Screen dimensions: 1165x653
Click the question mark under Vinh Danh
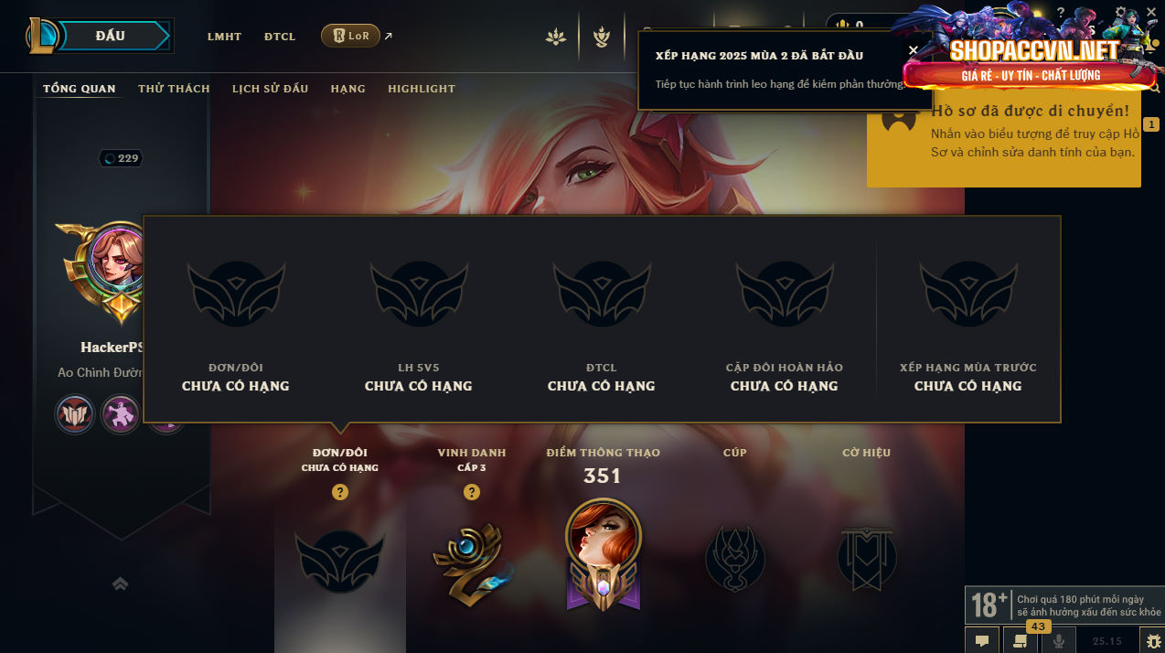click(472, 492)
